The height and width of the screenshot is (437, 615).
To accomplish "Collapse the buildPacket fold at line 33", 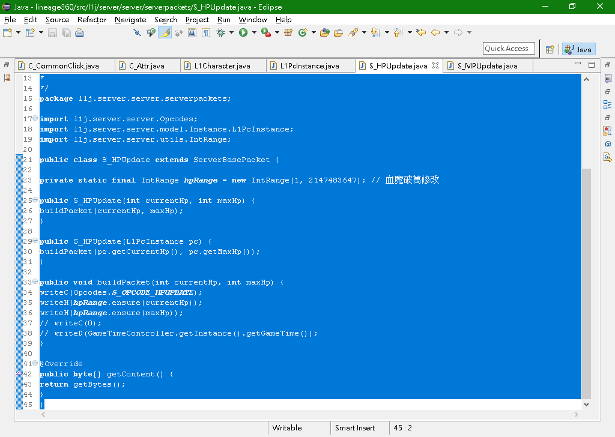I will 35,281.
